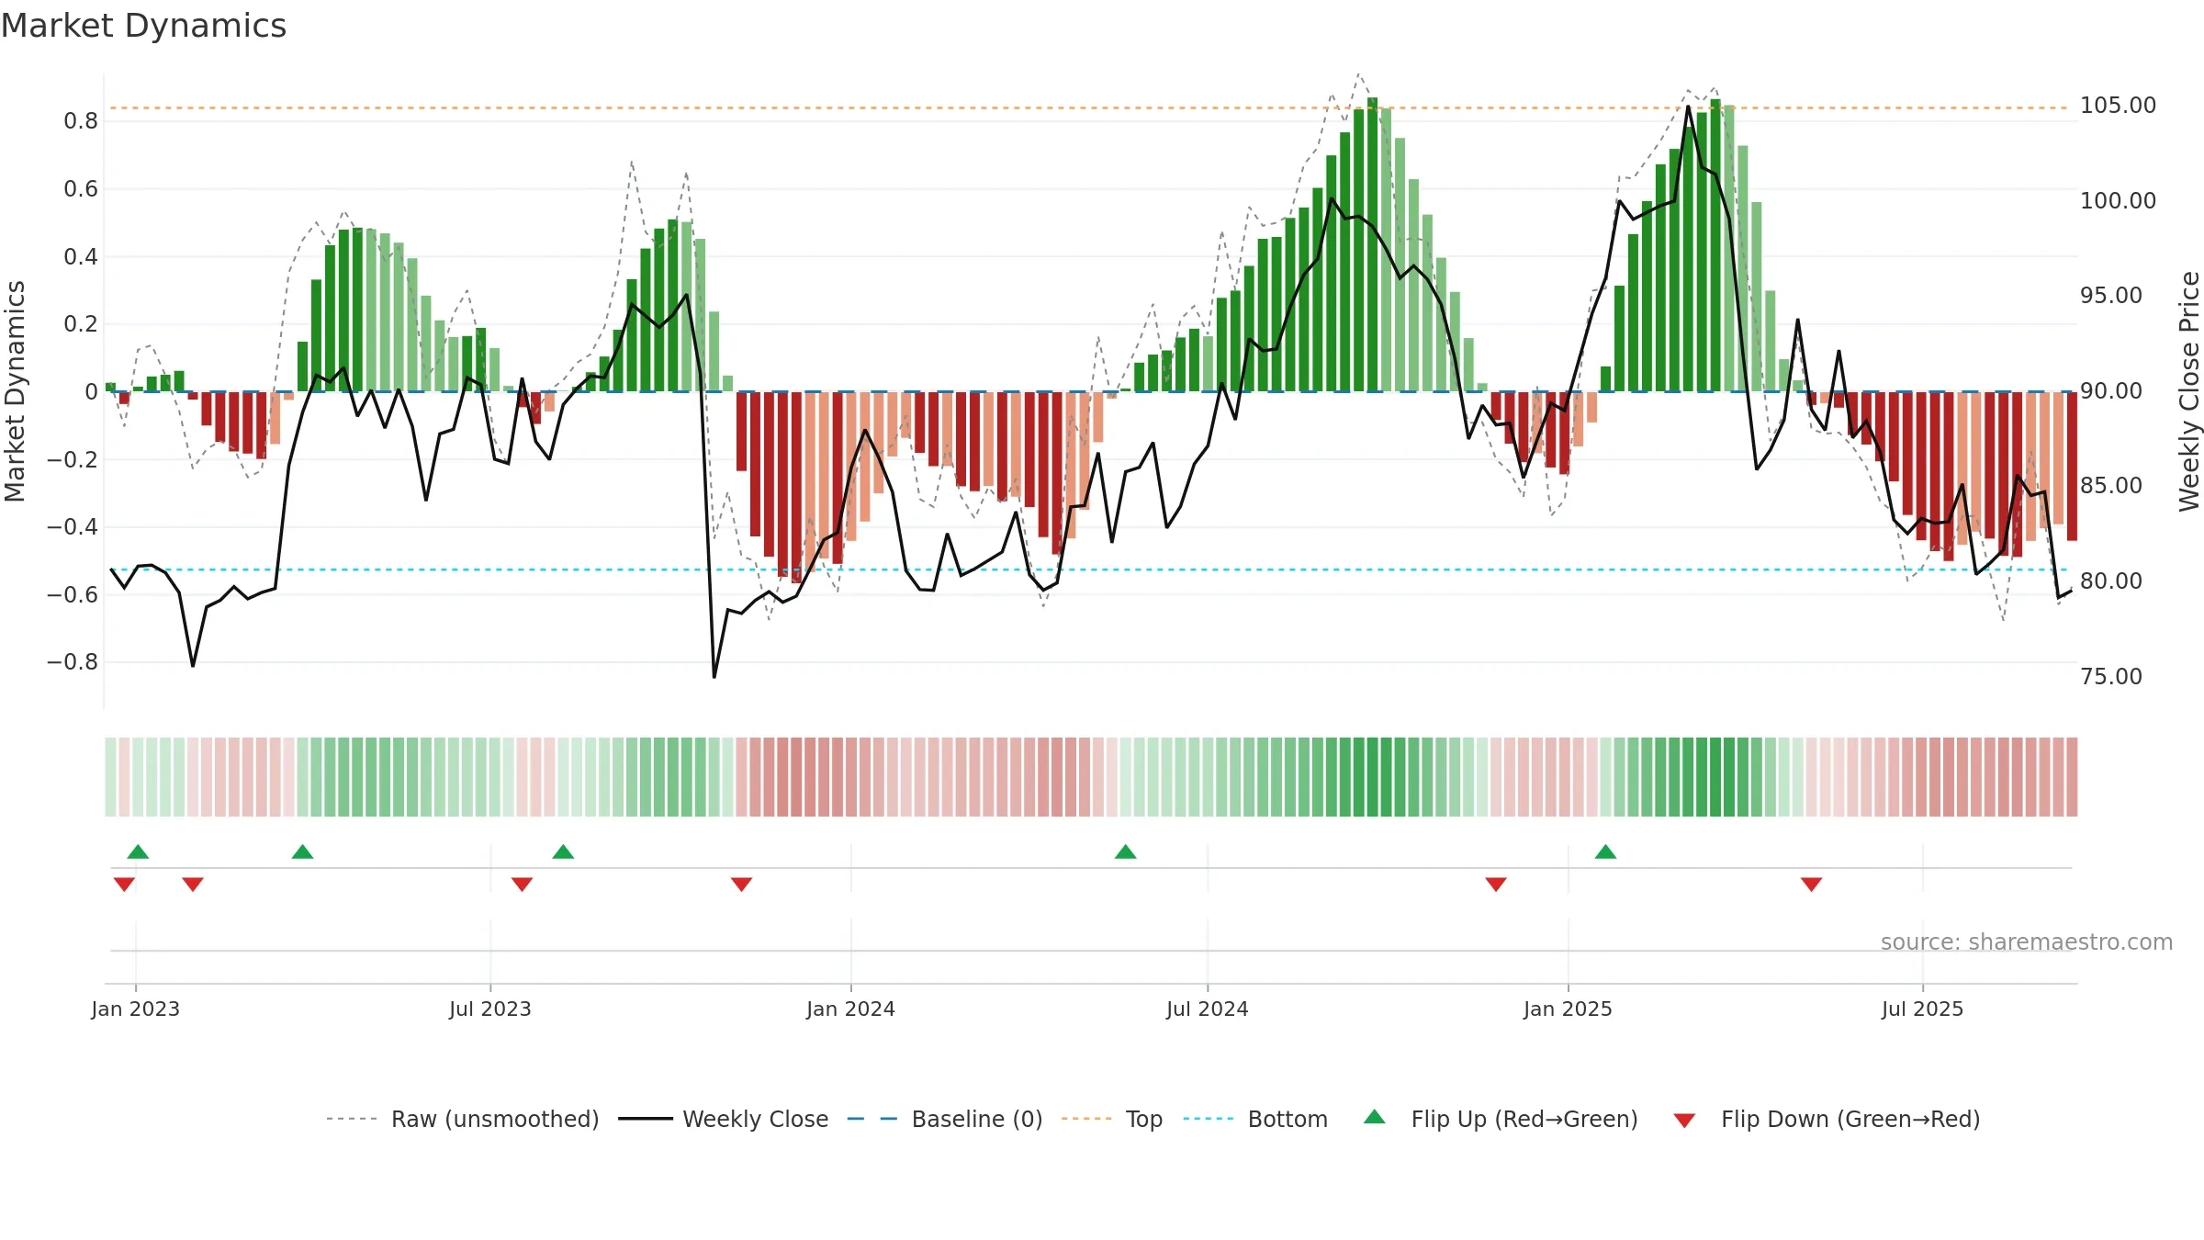Select the Flip Down marker in November 2023
The width and height of the screenshot is (2204, 1240).
741,885
